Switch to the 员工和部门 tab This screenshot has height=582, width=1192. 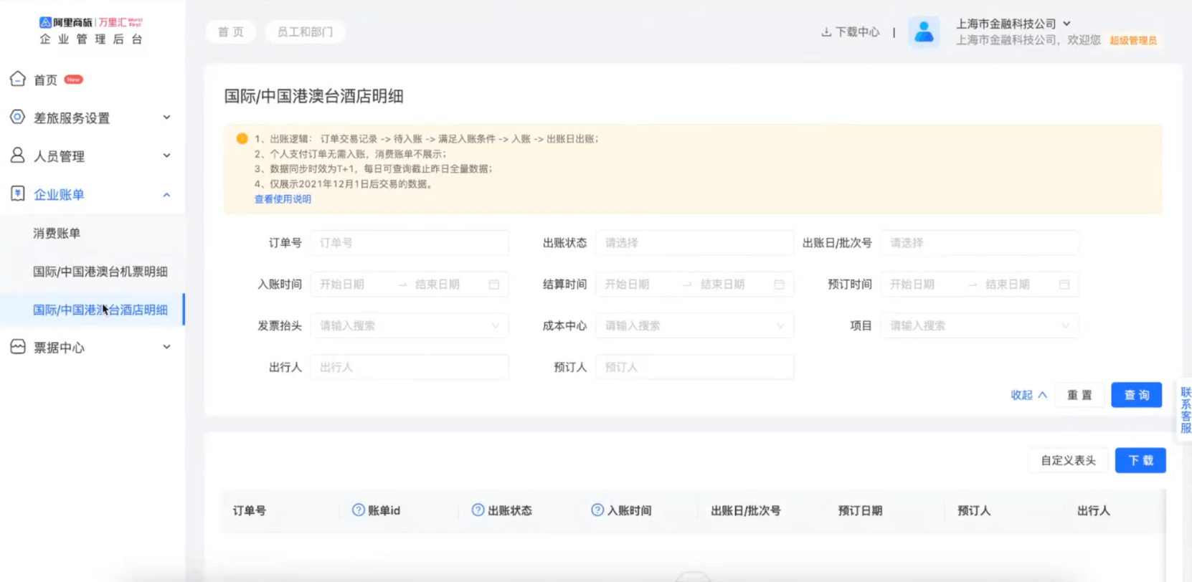tap(305, 32)
